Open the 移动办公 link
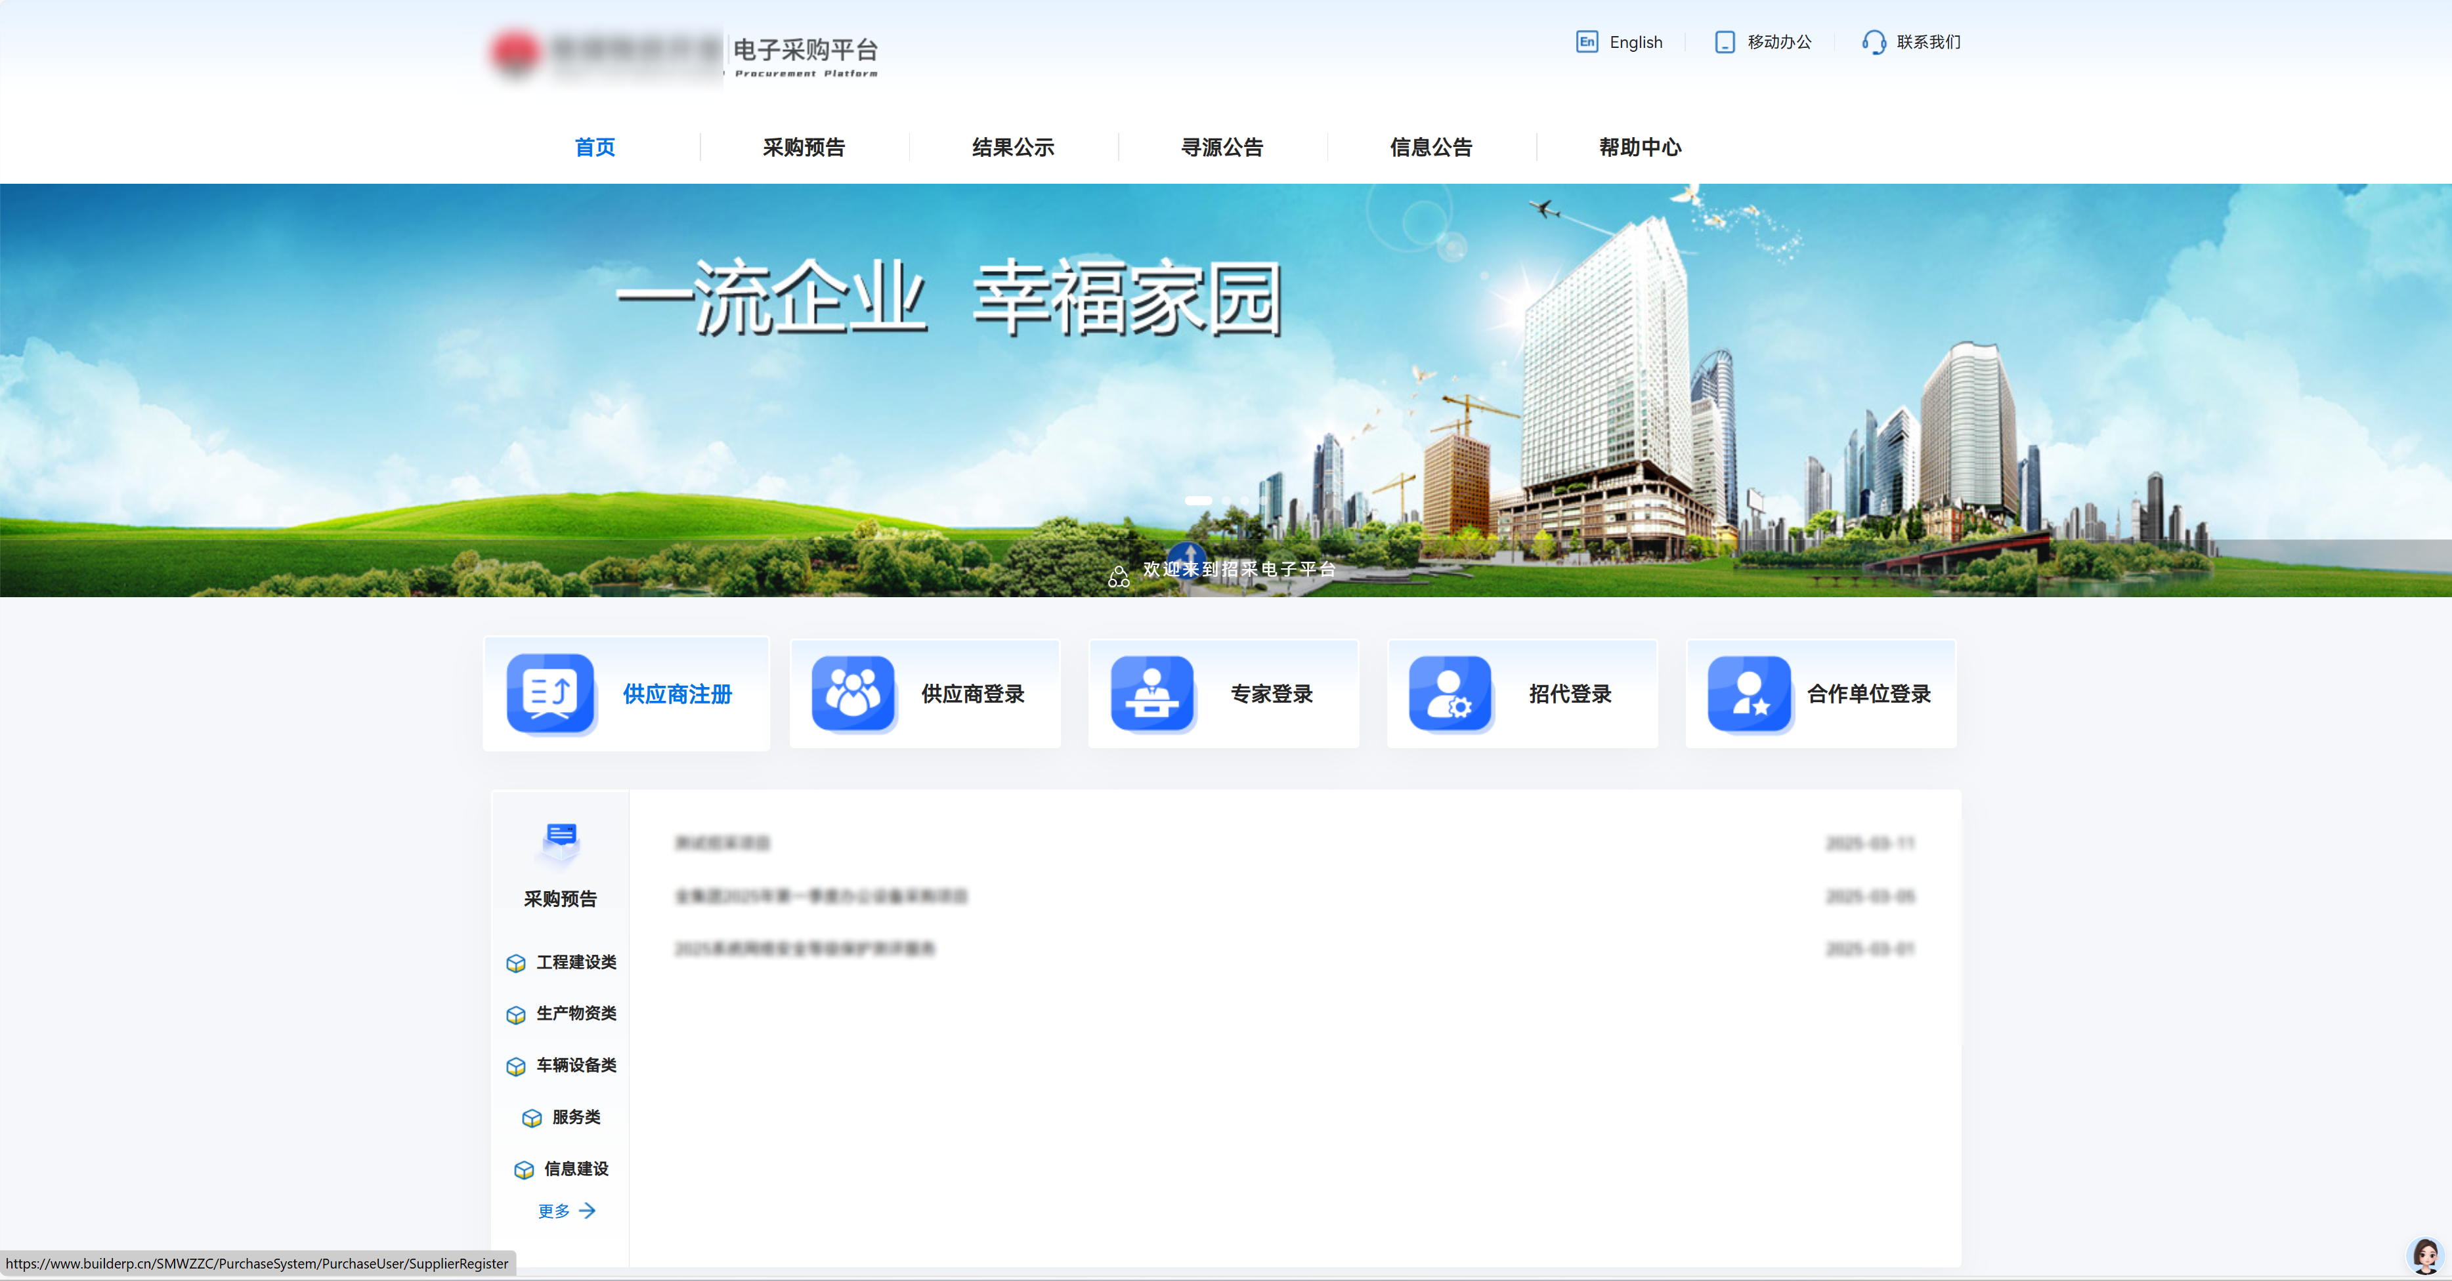This screenshot has width=2452, height=1281. tap(1779, 42)
